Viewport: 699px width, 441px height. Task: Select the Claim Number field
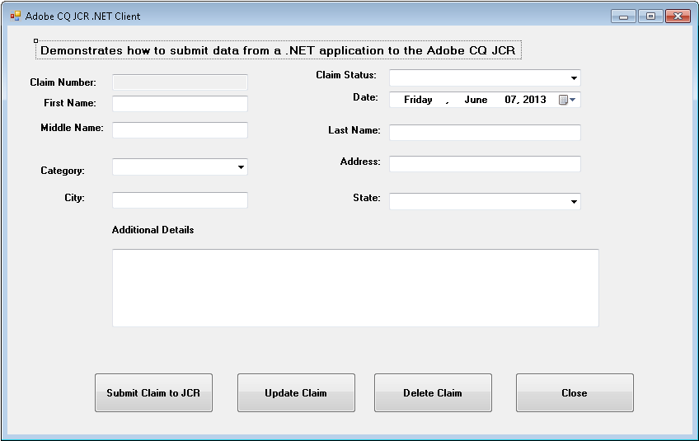click(x=180, y=82)
